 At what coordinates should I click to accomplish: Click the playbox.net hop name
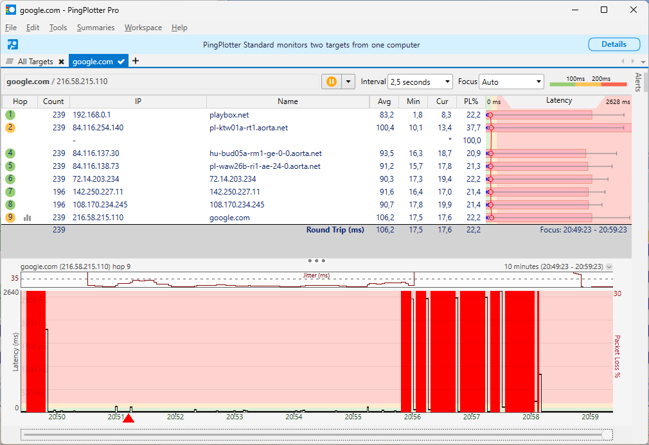point(229,115)
